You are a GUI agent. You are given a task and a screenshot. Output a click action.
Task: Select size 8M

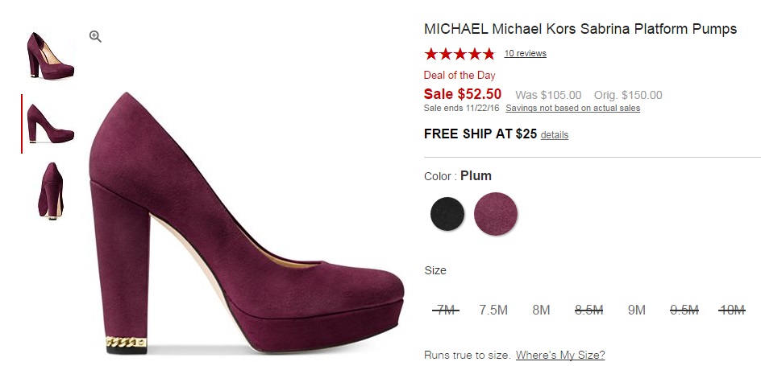pos(541,310)
